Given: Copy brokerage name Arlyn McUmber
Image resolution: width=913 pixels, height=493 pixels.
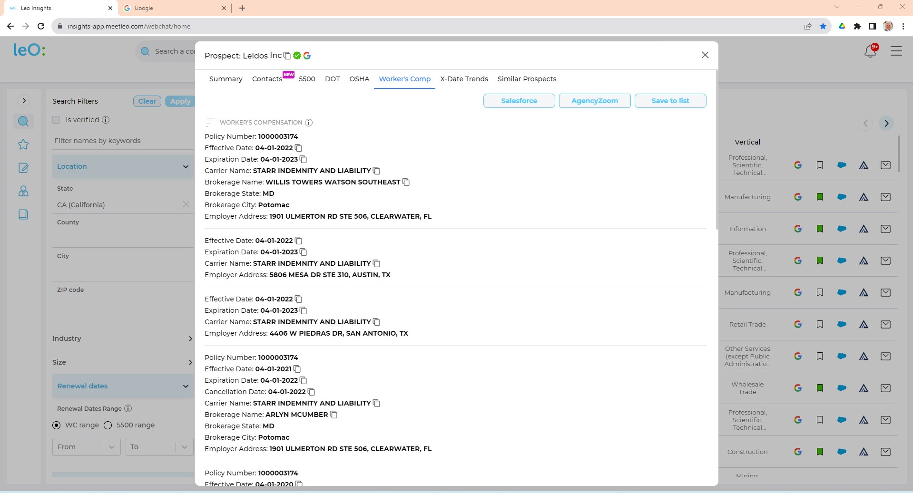Looking at the screenshot, I should [334, 415].
